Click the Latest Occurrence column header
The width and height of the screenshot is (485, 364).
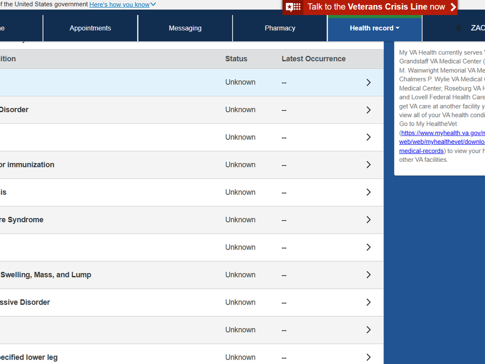(x=313, y=59)
